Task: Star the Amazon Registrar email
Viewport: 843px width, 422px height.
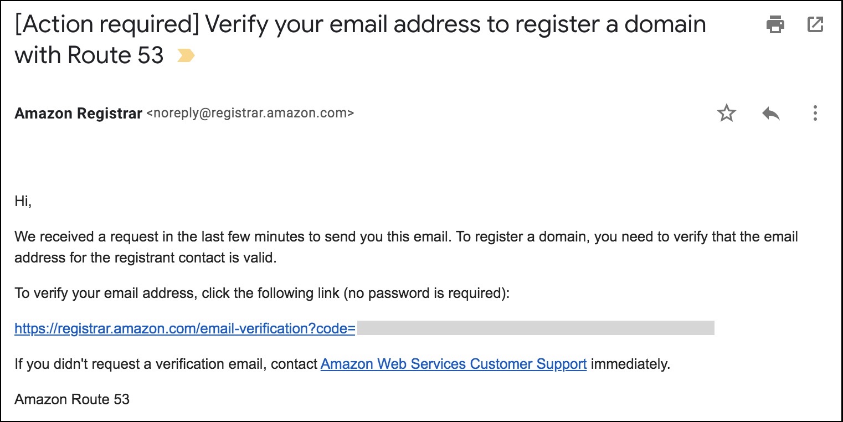Action: (726, 114)
